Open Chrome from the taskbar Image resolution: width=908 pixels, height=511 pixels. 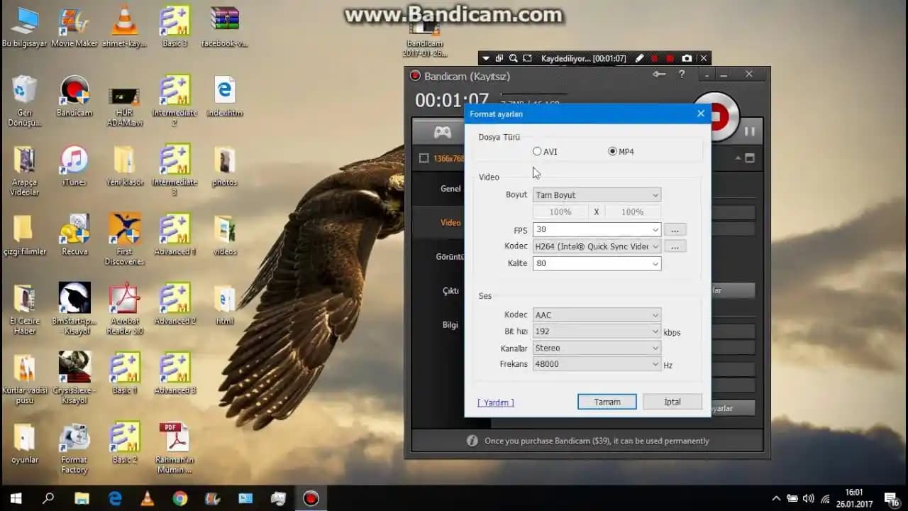(179, 498)
